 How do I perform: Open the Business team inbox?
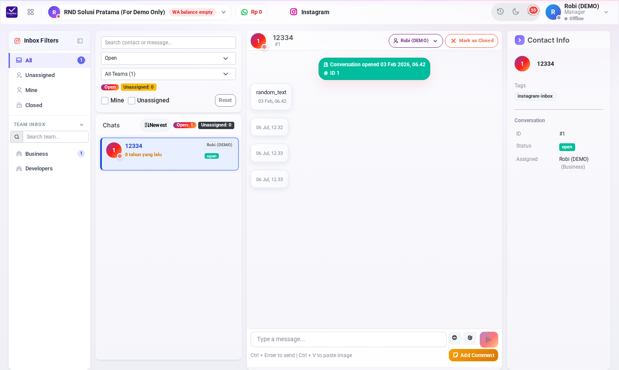(x=50, y=154)
